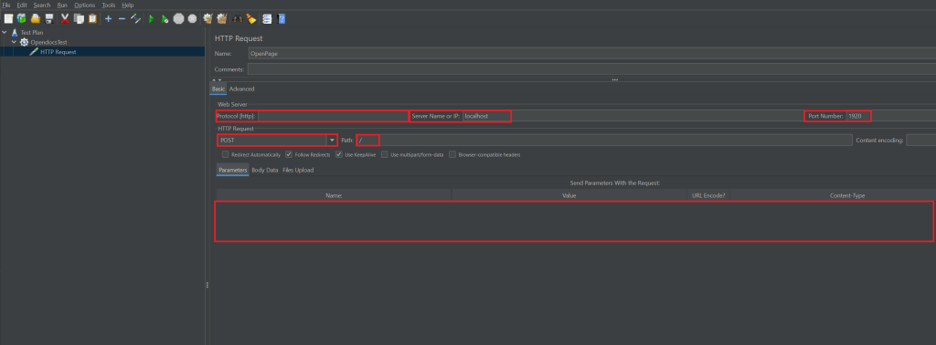
Task: Select OpendocsTest thread group in tree
Action: [48, 42]
